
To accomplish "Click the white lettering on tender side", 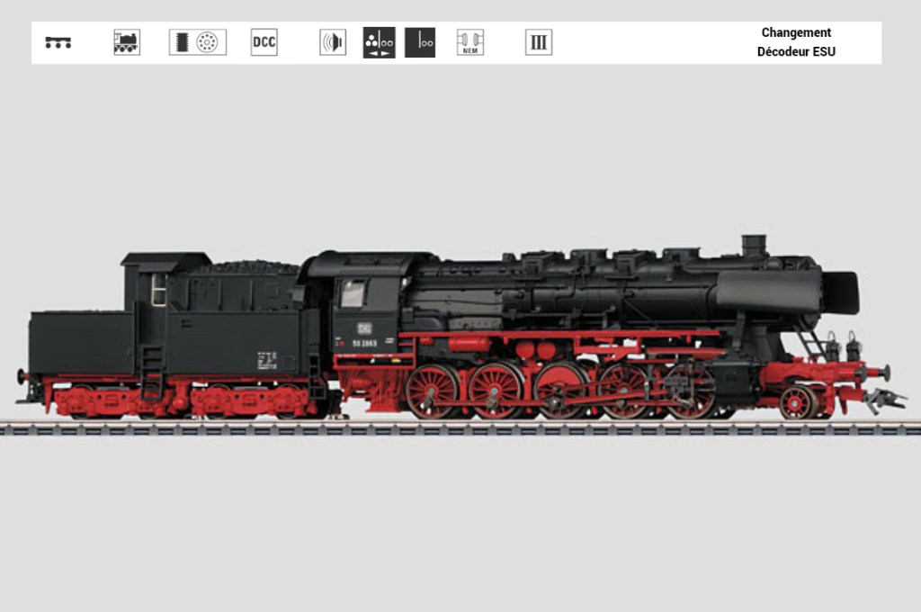I will (267, 361).
